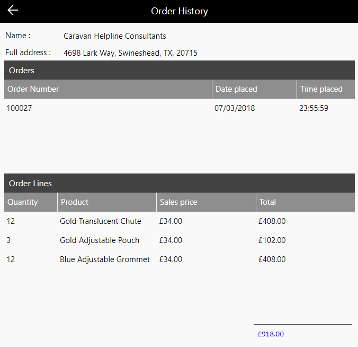
Task: Sort by Time placed column header
Action: (x=326, y=89)
